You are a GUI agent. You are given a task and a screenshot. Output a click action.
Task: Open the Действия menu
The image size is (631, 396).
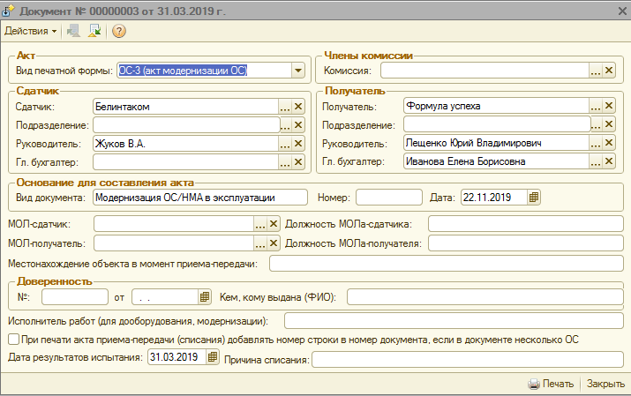tap(31, 31)
